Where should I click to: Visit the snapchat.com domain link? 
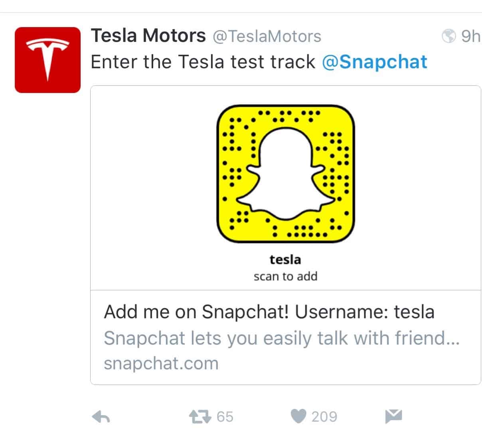161,363
